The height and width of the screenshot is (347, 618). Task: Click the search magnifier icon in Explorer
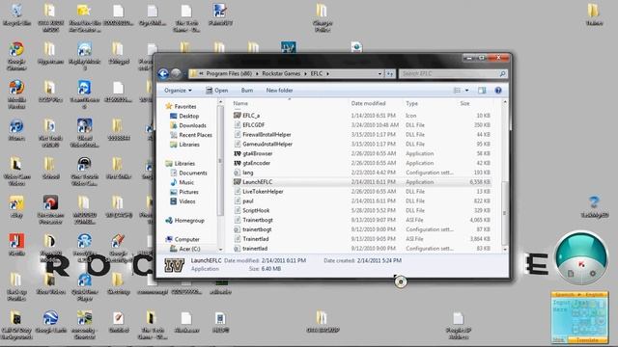click(x=502, y=73)
